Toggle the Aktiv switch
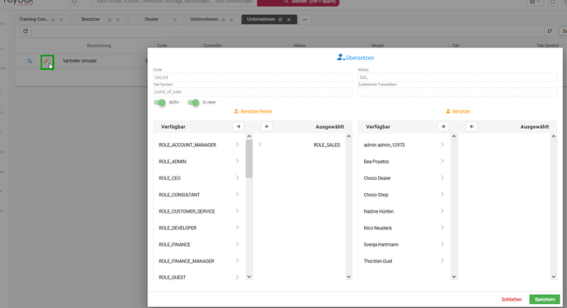The image size is (567, 308). tap(159, 103)
